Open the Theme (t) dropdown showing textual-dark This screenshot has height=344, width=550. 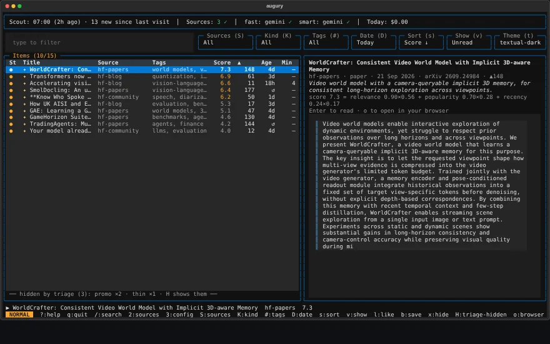click(520, 43)
